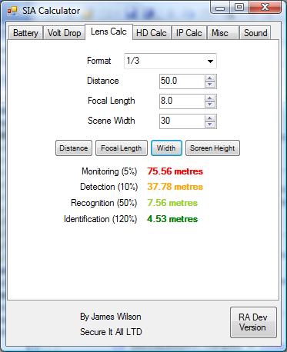Image resolution: width=287 pixels, height=352 pixels.
Task: Click the Recognition result 7.56 metres
Action: [x=172, y=203]
